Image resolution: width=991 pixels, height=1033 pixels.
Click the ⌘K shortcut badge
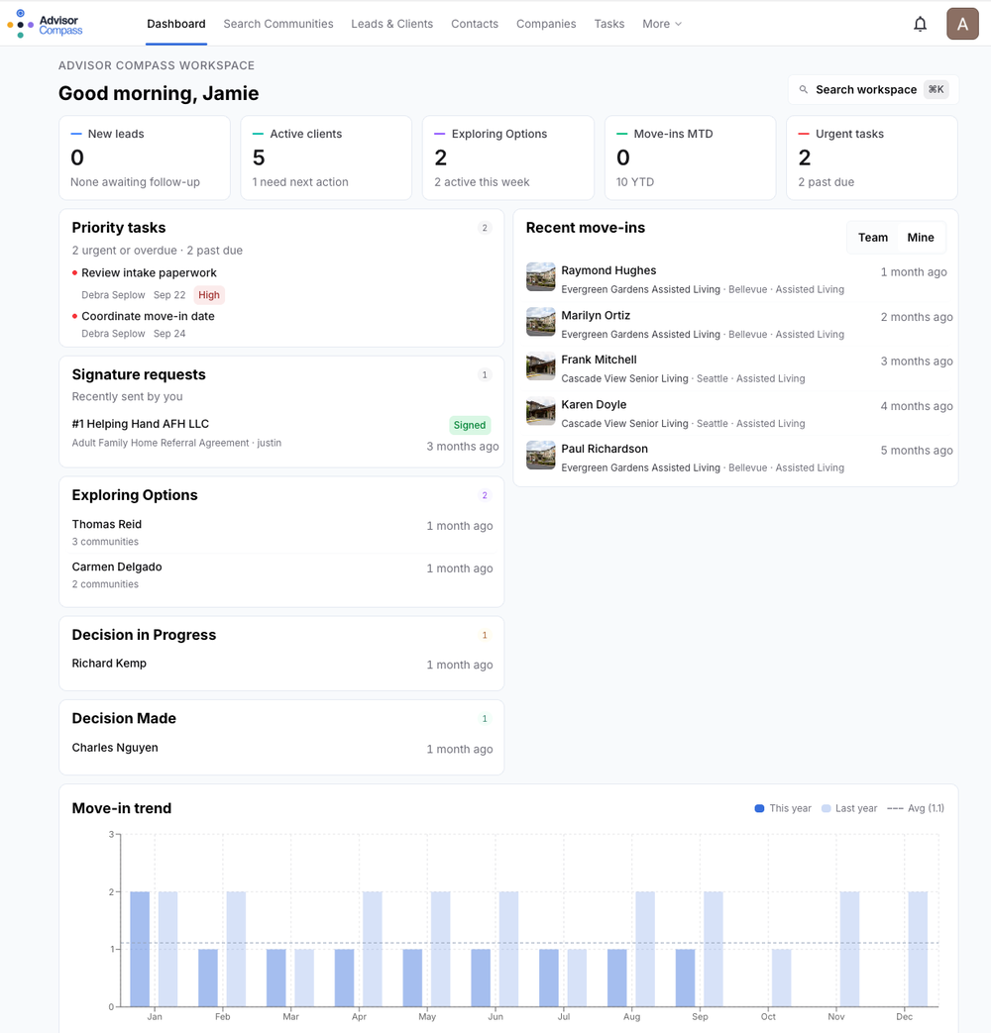(936, 89)
